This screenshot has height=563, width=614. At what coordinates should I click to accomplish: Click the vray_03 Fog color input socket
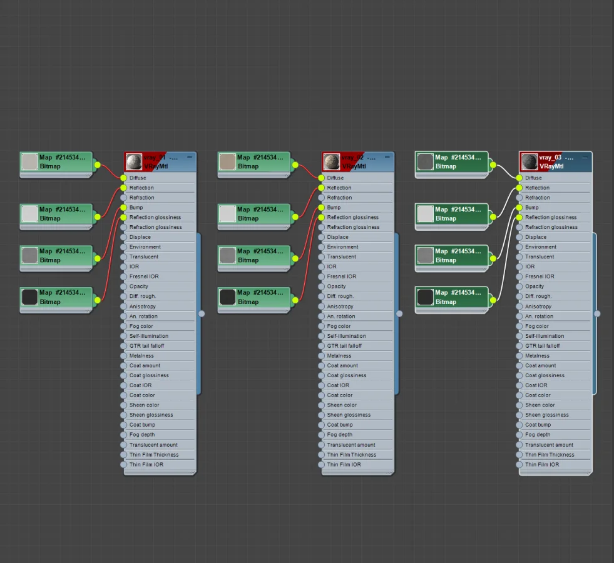[x=519, y=326]
